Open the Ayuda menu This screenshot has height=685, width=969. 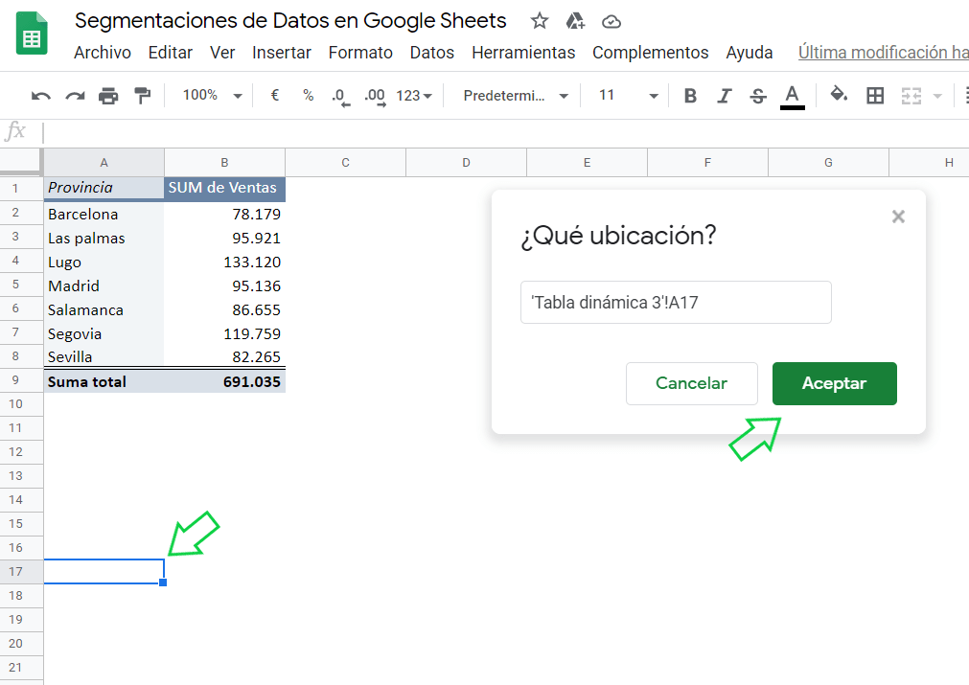749,53
